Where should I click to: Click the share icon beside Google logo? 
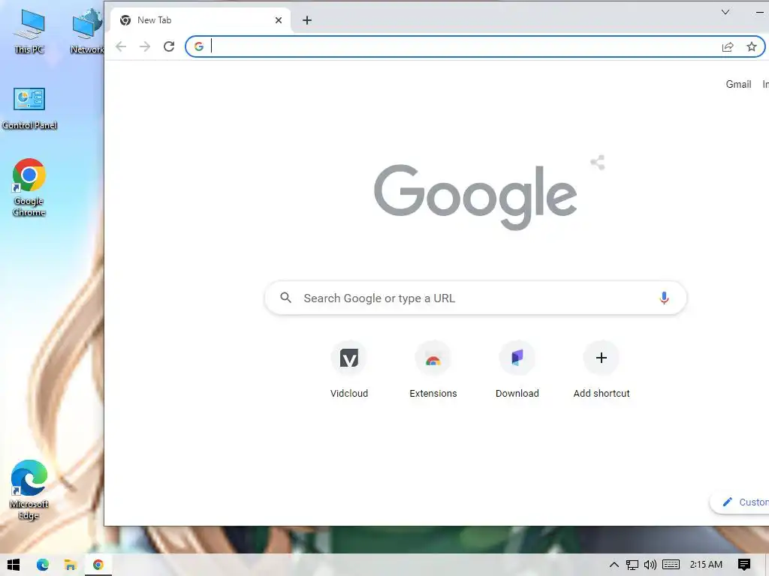click(597, 162)
